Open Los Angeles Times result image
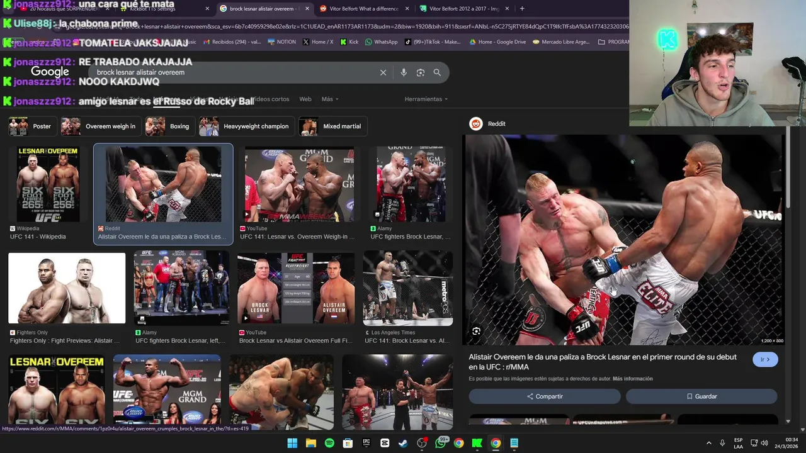Image resolution: width=806 pixels, height=453 pixels. pyautogui.click(x=408, y=288)
